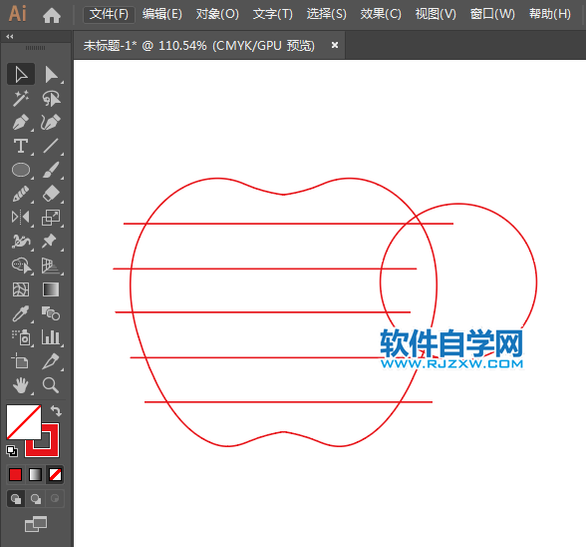
Task: Select the Shape Builder tool
Action: [x=21, y=266]
